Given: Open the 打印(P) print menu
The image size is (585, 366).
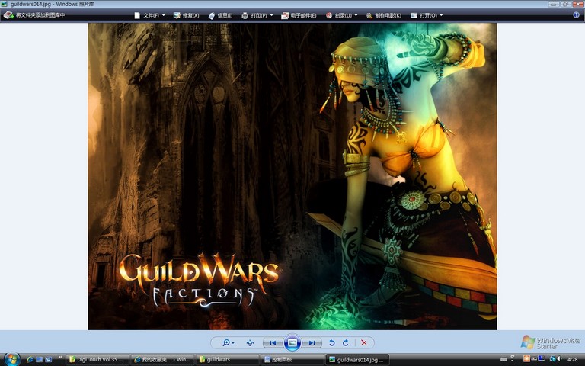Looking at the screenshot, I should [257, 15].
